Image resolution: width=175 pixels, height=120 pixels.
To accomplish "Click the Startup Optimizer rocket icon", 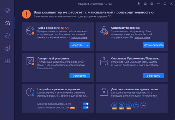I will 104,31.
